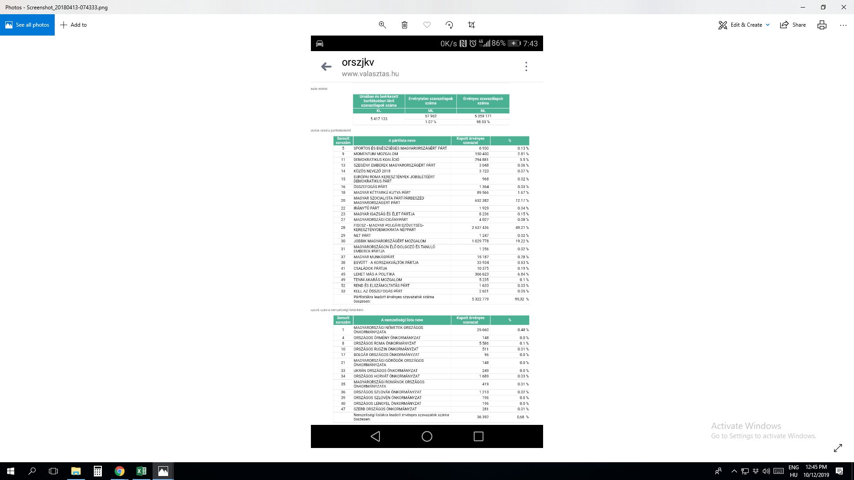Viewport: 854px width, 480px height.
Task: Click the phone's square recents navigation button
Action: point(479,436)
